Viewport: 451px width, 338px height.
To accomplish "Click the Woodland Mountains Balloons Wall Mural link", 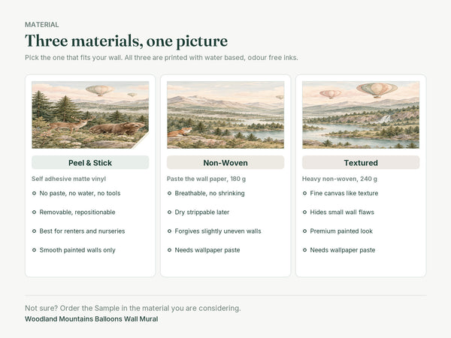I will coord(92,319).
